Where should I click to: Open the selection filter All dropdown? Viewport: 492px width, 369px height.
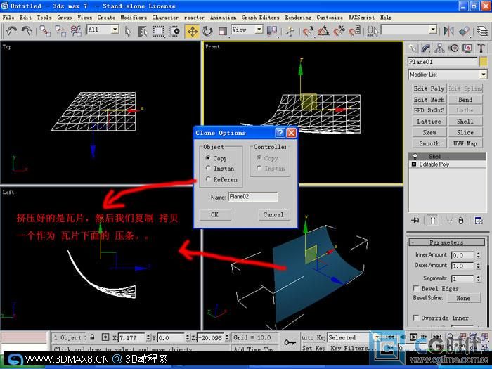click(x=115, y=30)
